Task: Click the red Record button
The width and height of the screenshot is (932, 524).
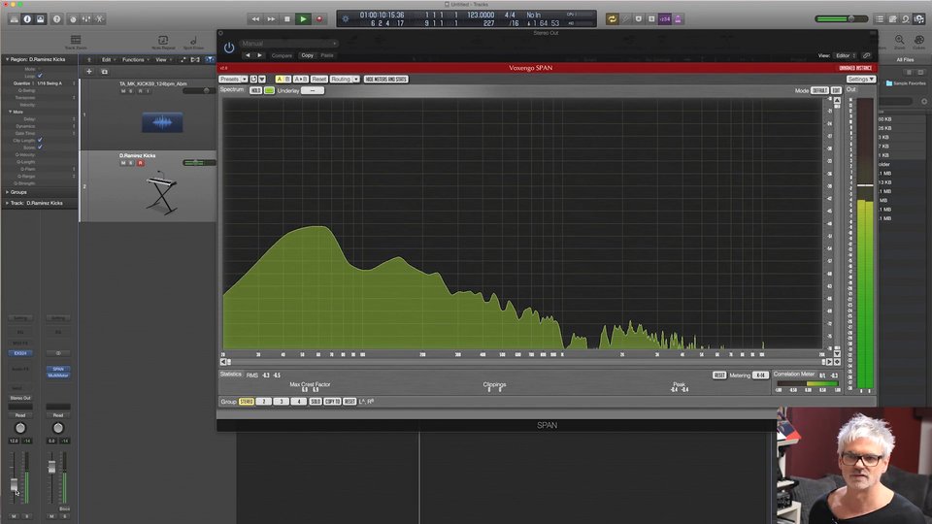Action: click(319, 19)
